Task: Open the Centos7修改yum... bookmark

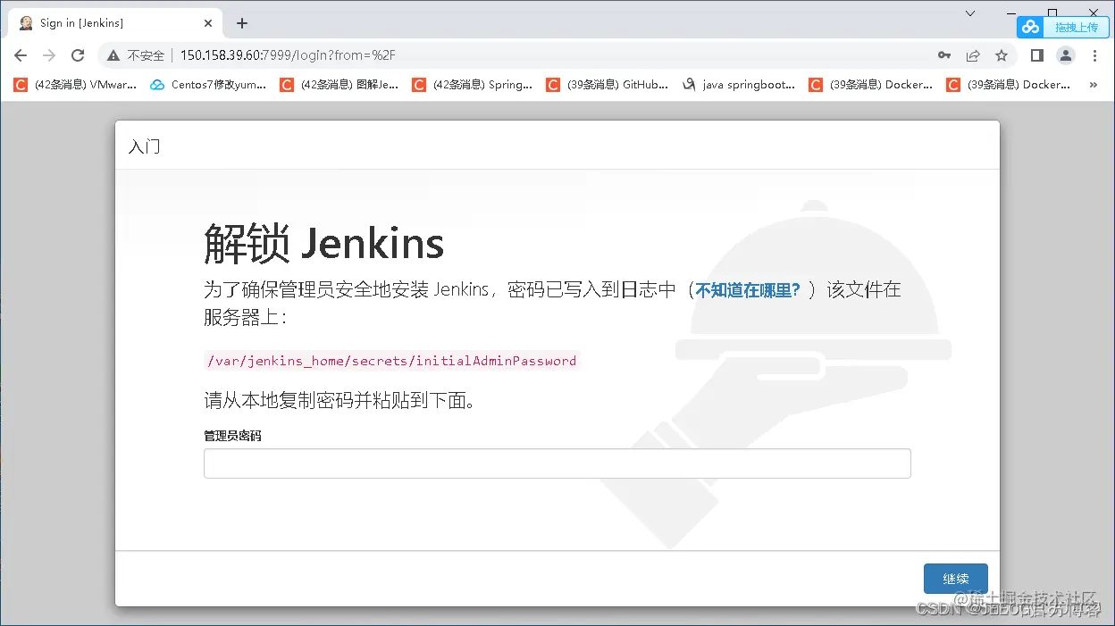Action: 208,85
